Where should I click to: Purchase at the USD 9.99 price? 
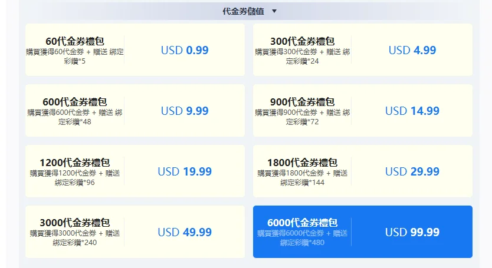[x=185, y=111]
